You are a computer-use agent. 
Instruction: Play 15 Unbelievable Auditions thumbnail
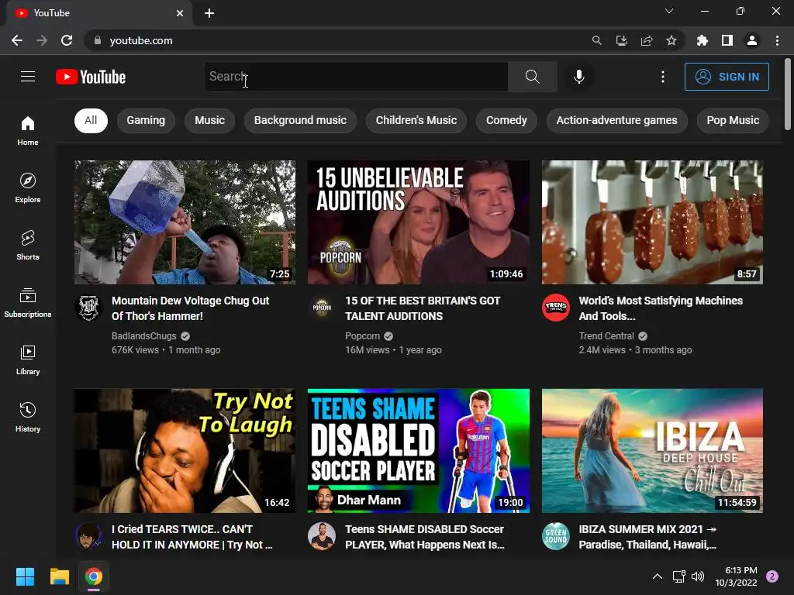(x=418, y=222)
